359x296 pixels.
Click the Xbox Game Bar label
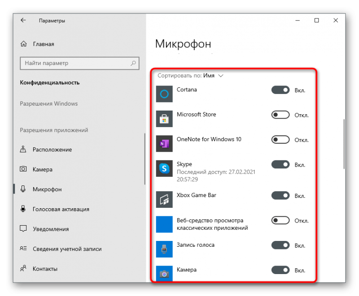click(196, 195)
